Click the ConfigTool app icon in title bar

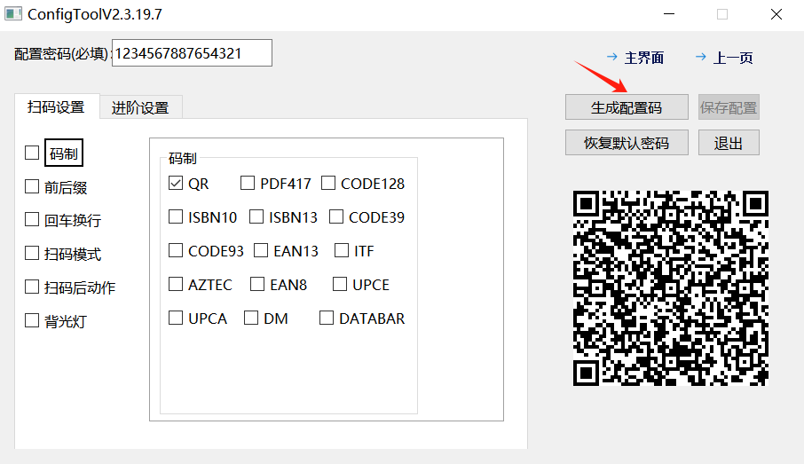pyautogui.click(x=13, y=14)
